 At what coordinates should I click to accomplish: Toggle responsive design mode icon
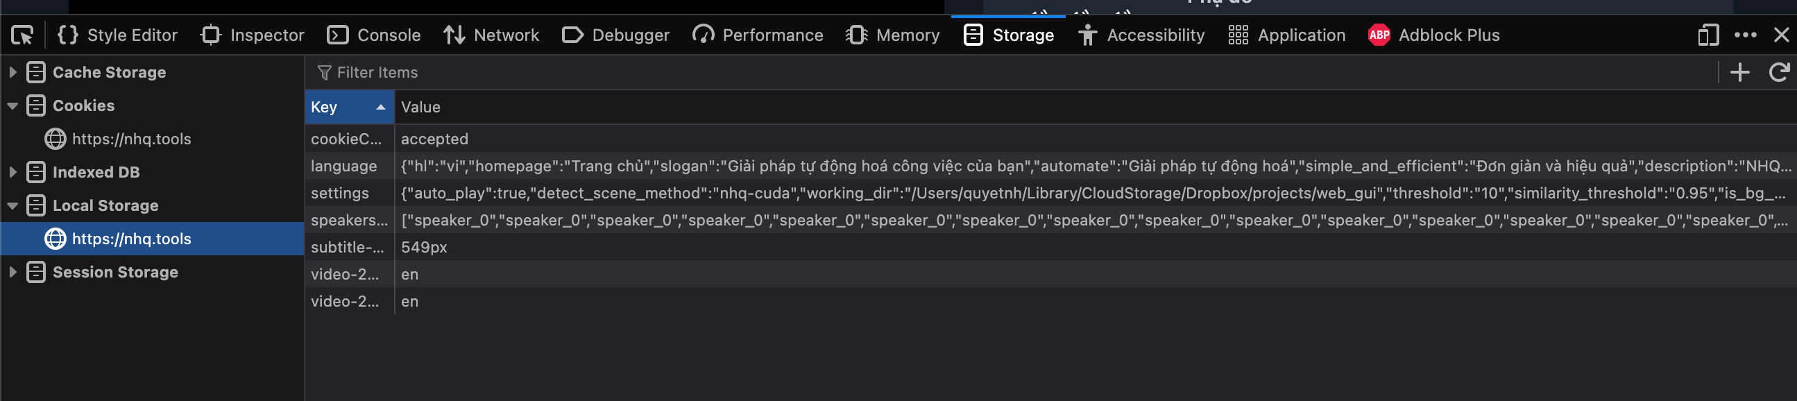pos(1707,35)
